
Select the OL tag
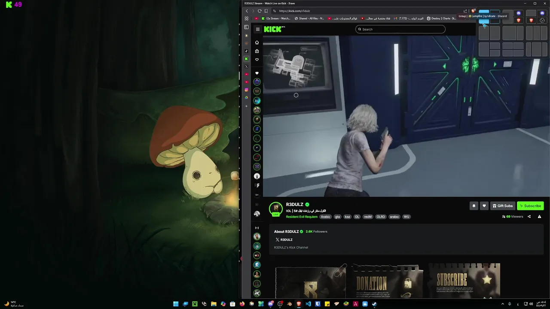[x=357, y=217]
